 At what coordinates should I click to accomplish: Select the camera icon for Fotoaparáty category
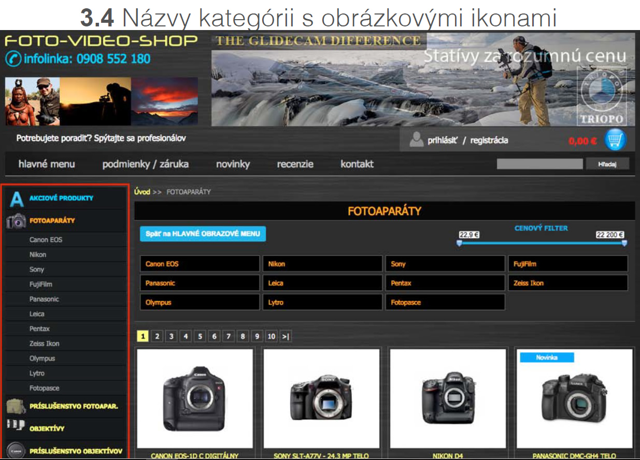click(16, 221)
